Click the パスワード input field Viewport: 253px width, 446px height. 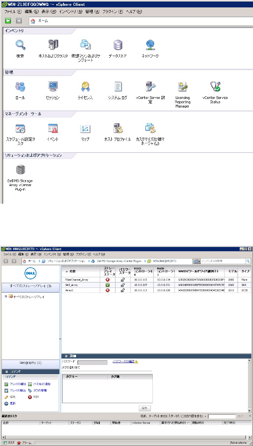point(92,363)
